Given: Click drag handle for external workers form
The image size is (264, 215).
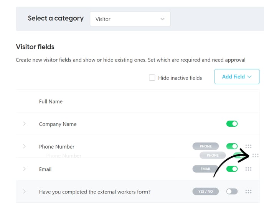Looking at the screenshot, I should 248,192.
